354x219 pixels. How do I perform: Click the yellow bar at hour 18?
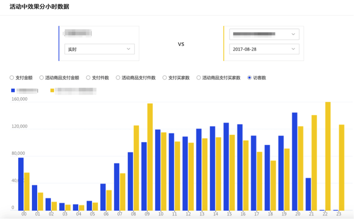point(273,185)
